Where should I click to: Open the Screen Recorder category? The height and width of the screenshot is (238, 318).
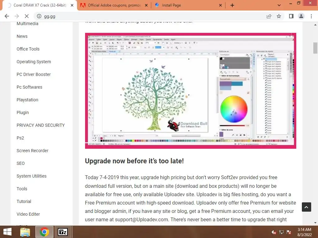[32, 151]
